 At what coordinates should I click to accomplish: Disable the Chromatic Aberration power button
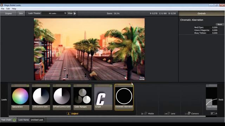131,85
